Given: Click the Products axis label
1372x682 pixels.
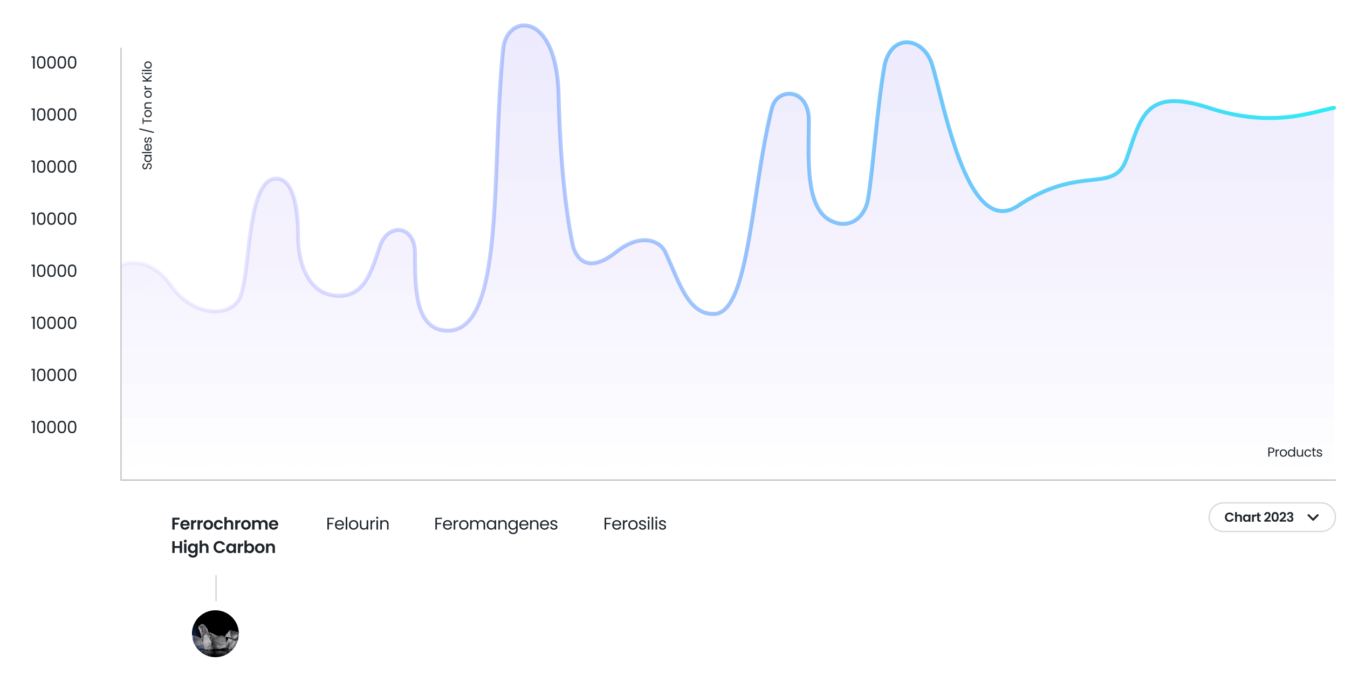Looking at the screenshot, I should pyautogui.click(x=1294, y=452).
